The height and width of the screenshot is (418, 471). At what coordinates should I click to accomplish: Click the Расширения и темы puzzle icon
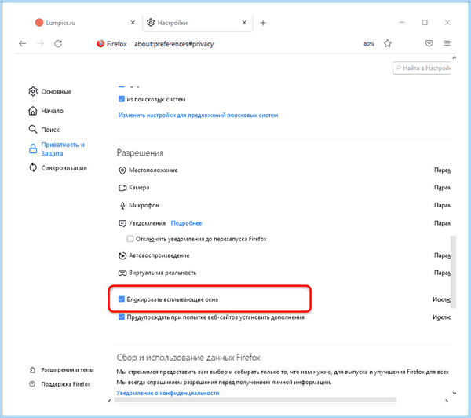(x=32, y=370)
